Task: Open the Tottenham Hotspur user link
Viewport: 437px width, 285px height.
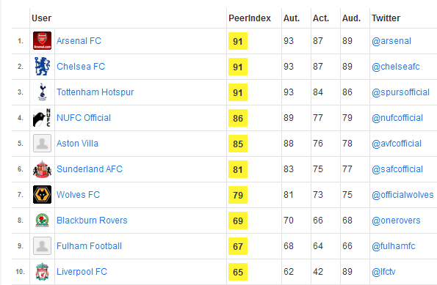Action: 95,92
